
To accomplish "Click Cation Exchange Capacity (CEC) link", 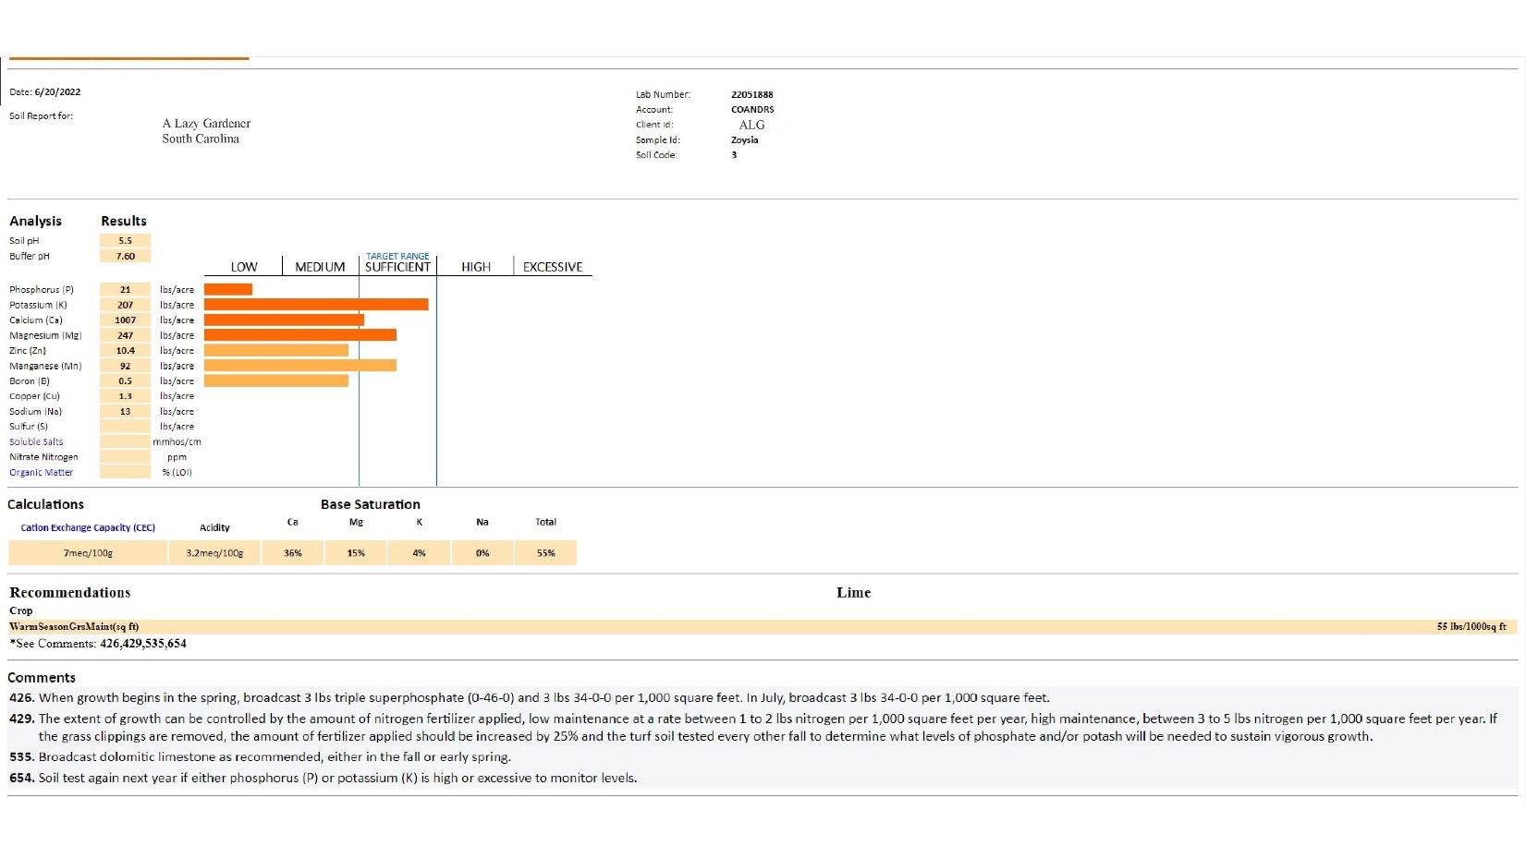I will click(88, 527).
